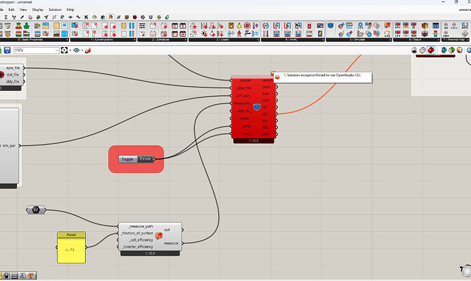Open the Solution menu
Screen dimensions: 471x281
tap(55, 10)
